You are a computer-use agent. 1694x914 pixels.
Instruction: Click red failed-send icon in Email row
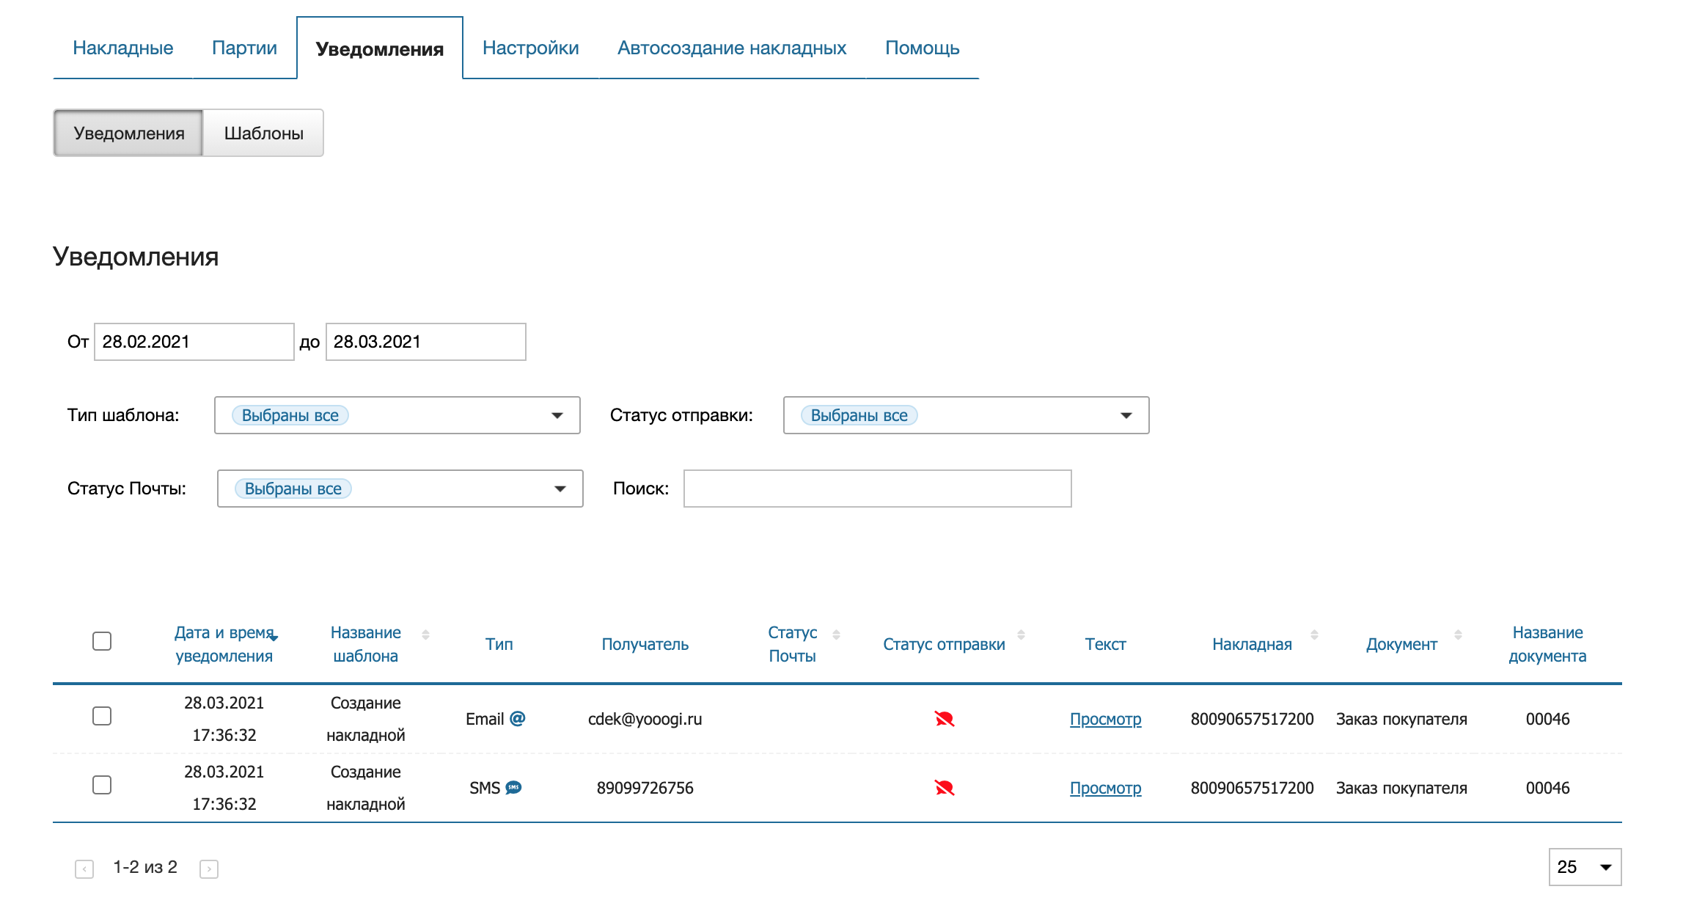click(944, 719)
